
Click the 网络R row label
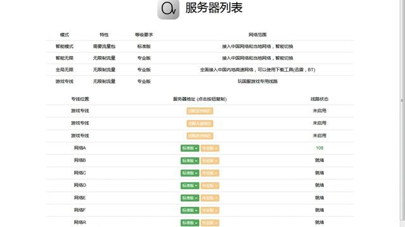coord(80,223)
